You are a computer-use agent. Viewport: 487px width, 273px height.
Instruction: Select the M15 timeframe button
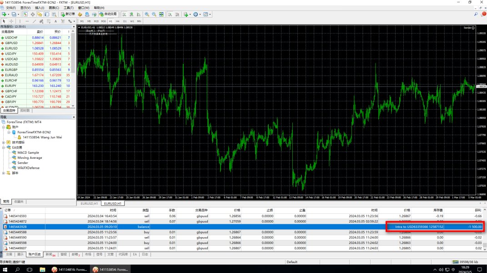[x=96, y=21]
